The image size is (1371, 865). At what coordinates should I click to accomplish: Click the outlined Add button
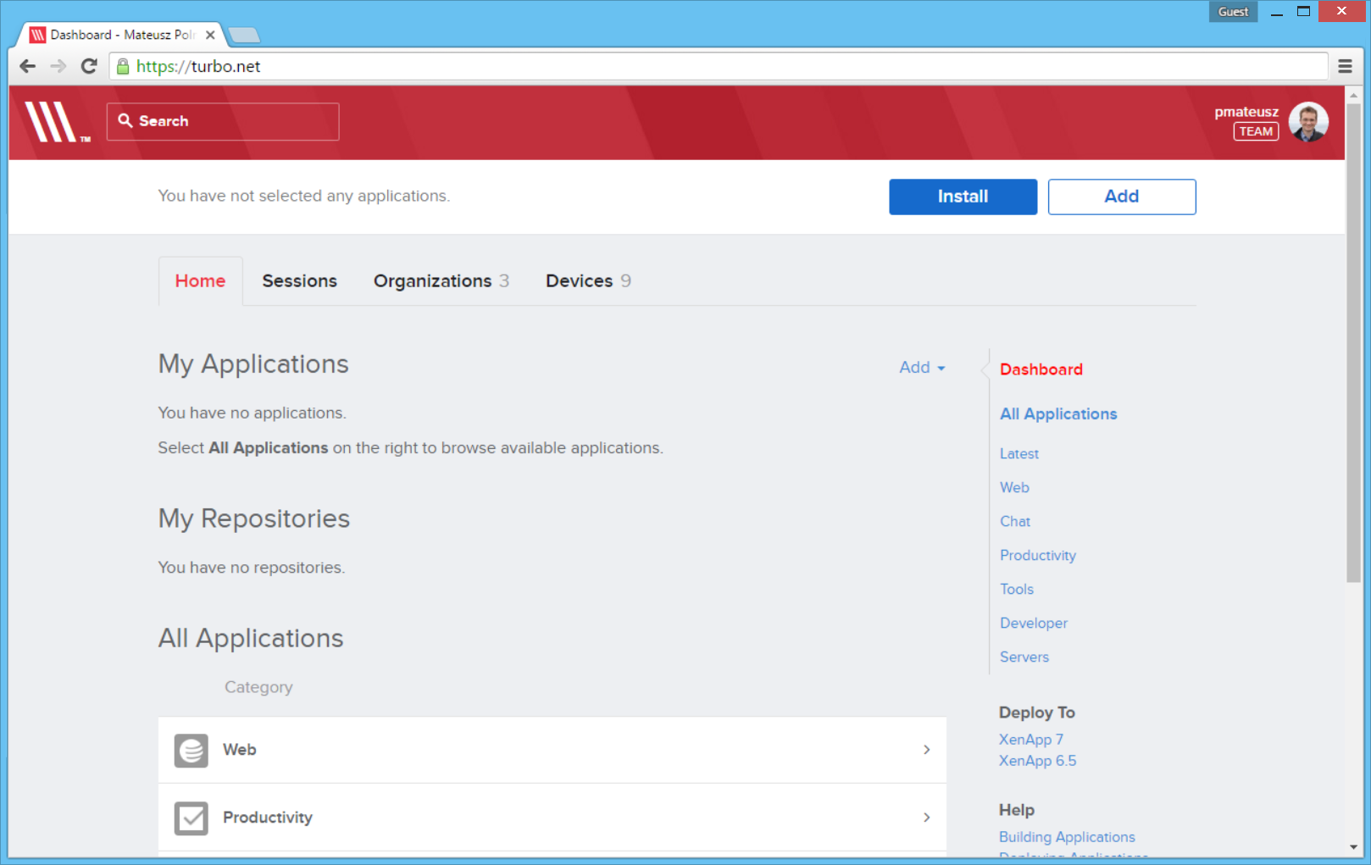1122,197
